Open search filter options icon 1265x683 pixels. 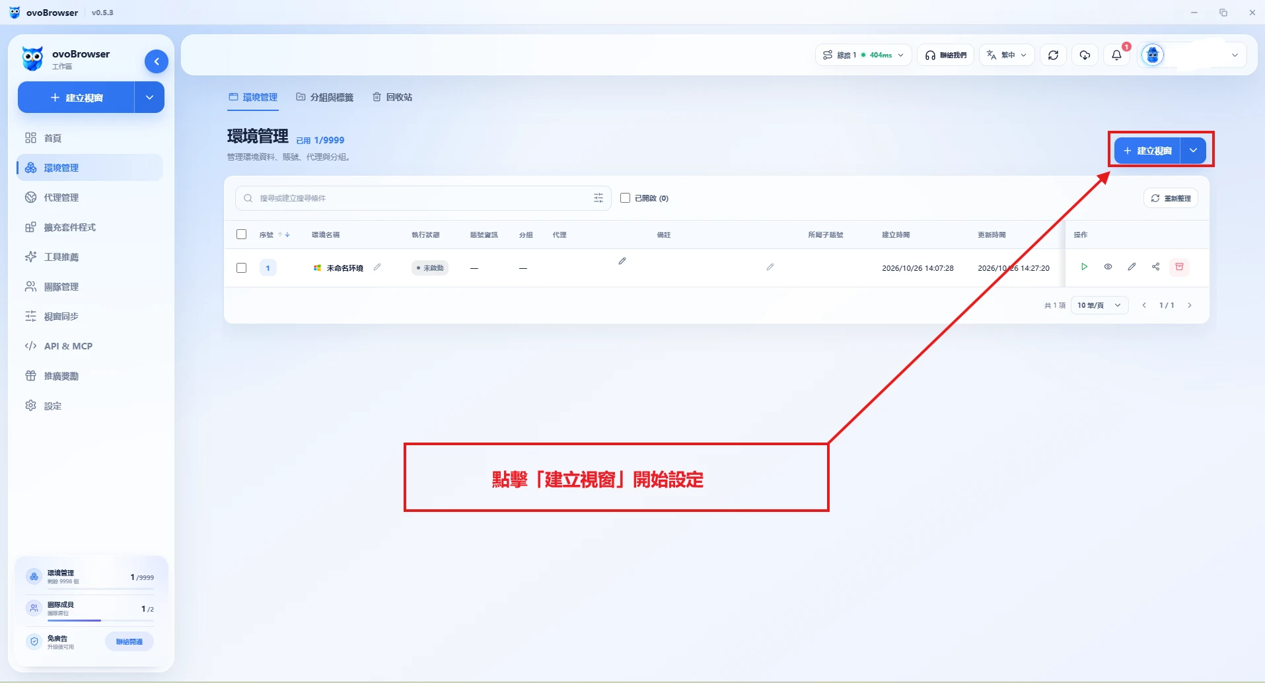[x=598, y=198]
